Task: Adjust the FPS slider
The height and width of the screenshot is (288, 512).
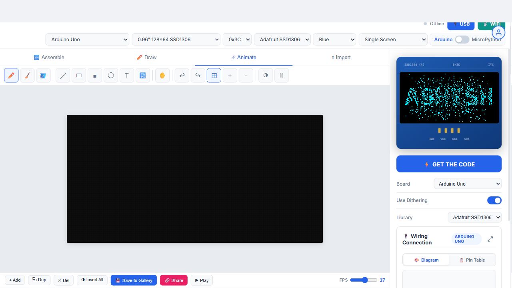Action: tap(364, 280)
